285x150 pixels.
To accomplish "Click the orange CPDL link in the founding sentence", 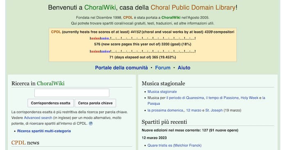I will 128,18.
